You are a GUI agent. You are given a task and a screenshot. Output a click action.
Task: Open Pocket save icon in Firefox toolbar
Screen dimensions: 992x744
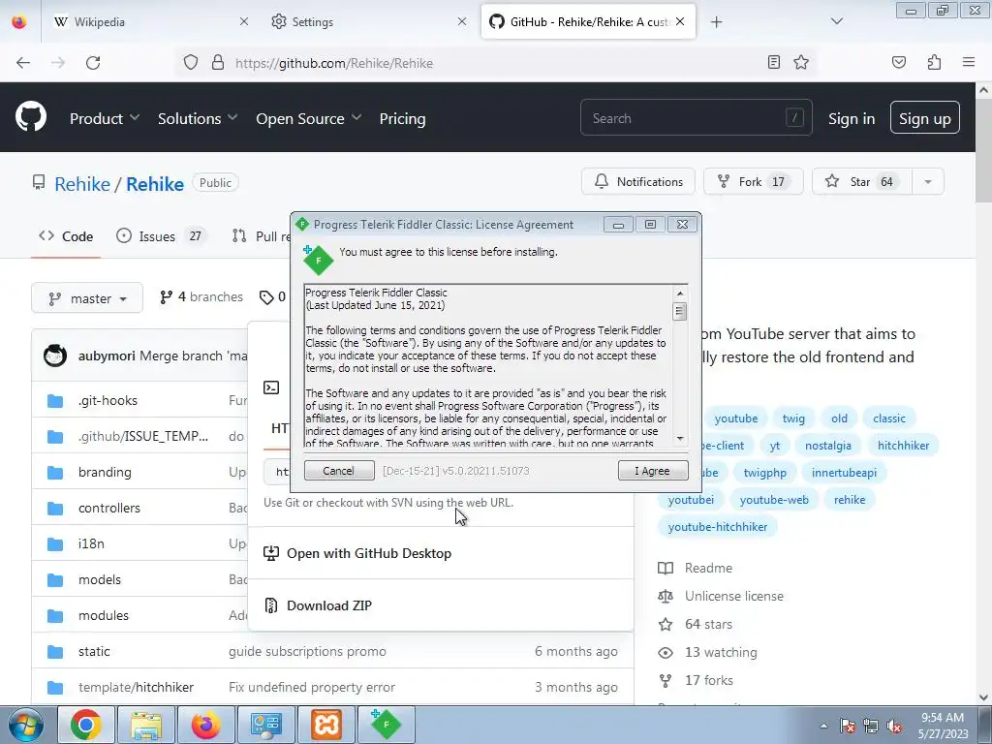pos(898,62)
